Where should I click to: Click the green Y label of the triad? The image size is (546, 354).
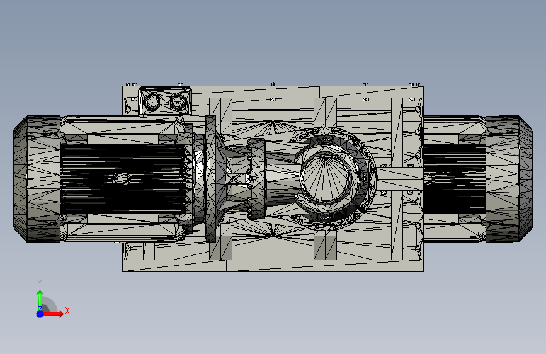(40, 283)
